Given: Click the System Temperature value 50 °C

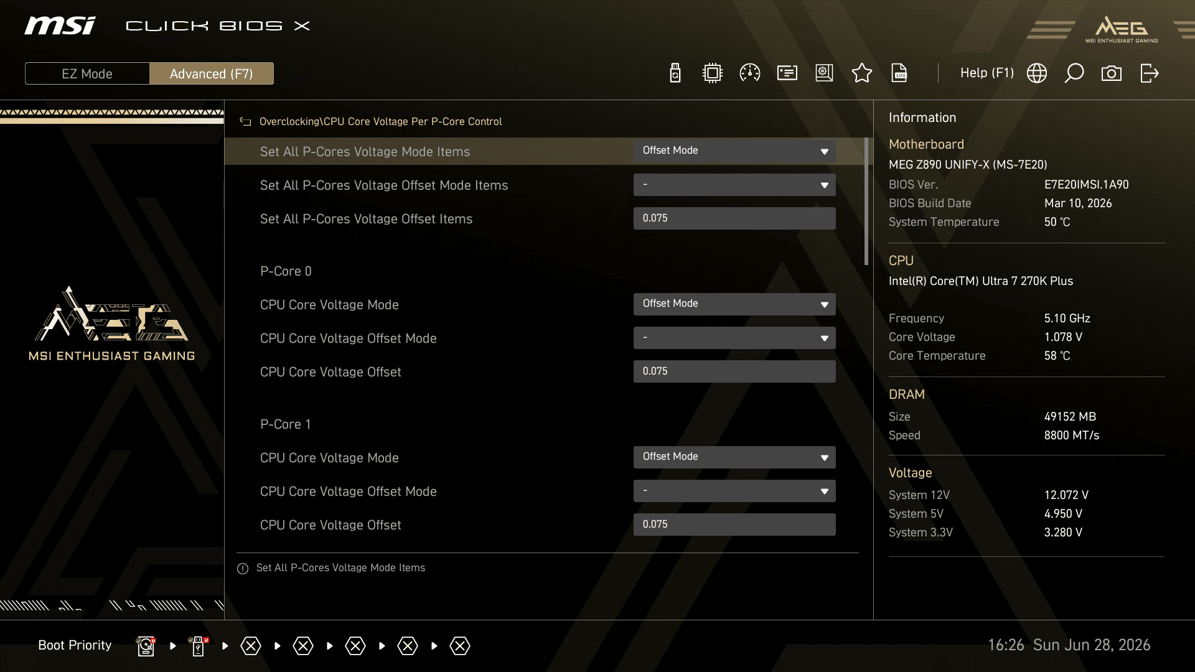Looking at the screenshot, I should pos(1057,222).
